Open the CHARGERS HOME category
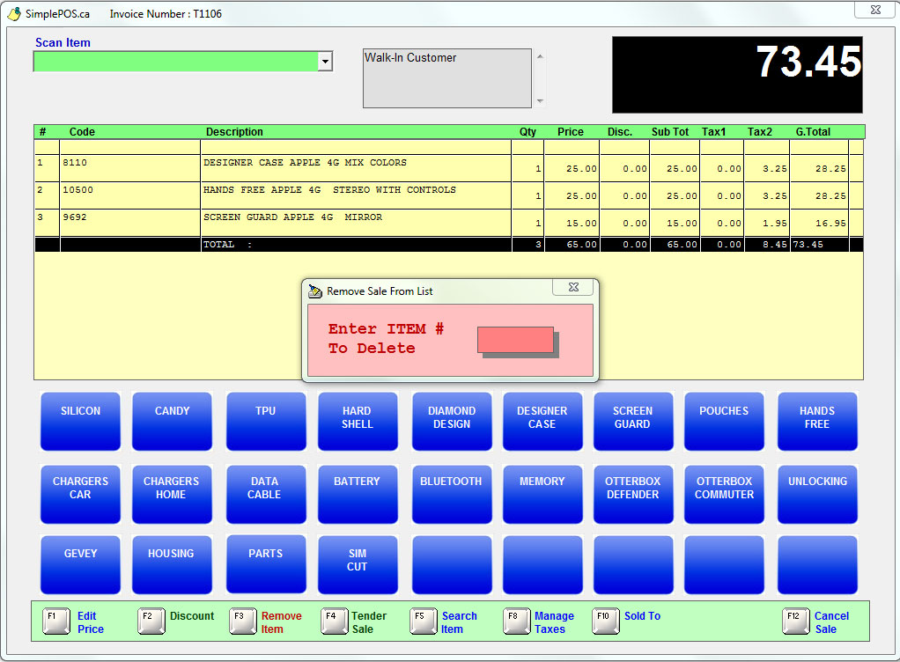900x662 pixels. click(x=172, y=494)
